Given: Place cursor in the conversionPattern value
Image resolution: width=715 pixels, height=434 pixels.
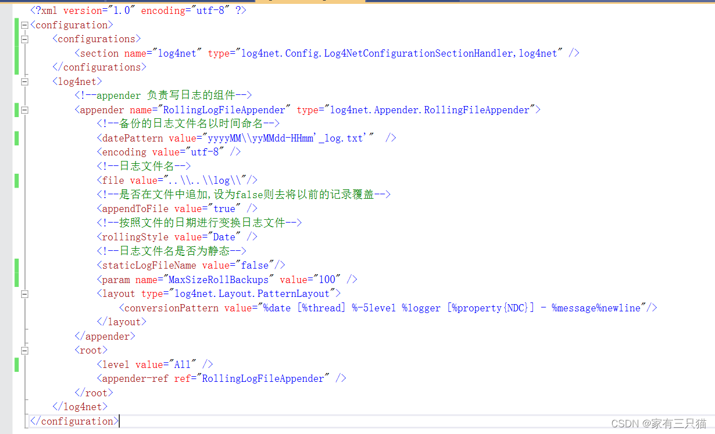Looking at the screenshot, I should click(x=452, y=308).
